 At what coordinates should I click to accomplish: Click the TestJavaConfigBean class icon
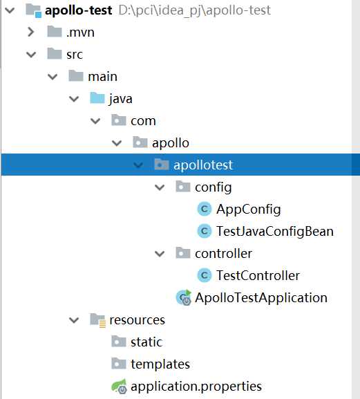(x=204, y=231)
